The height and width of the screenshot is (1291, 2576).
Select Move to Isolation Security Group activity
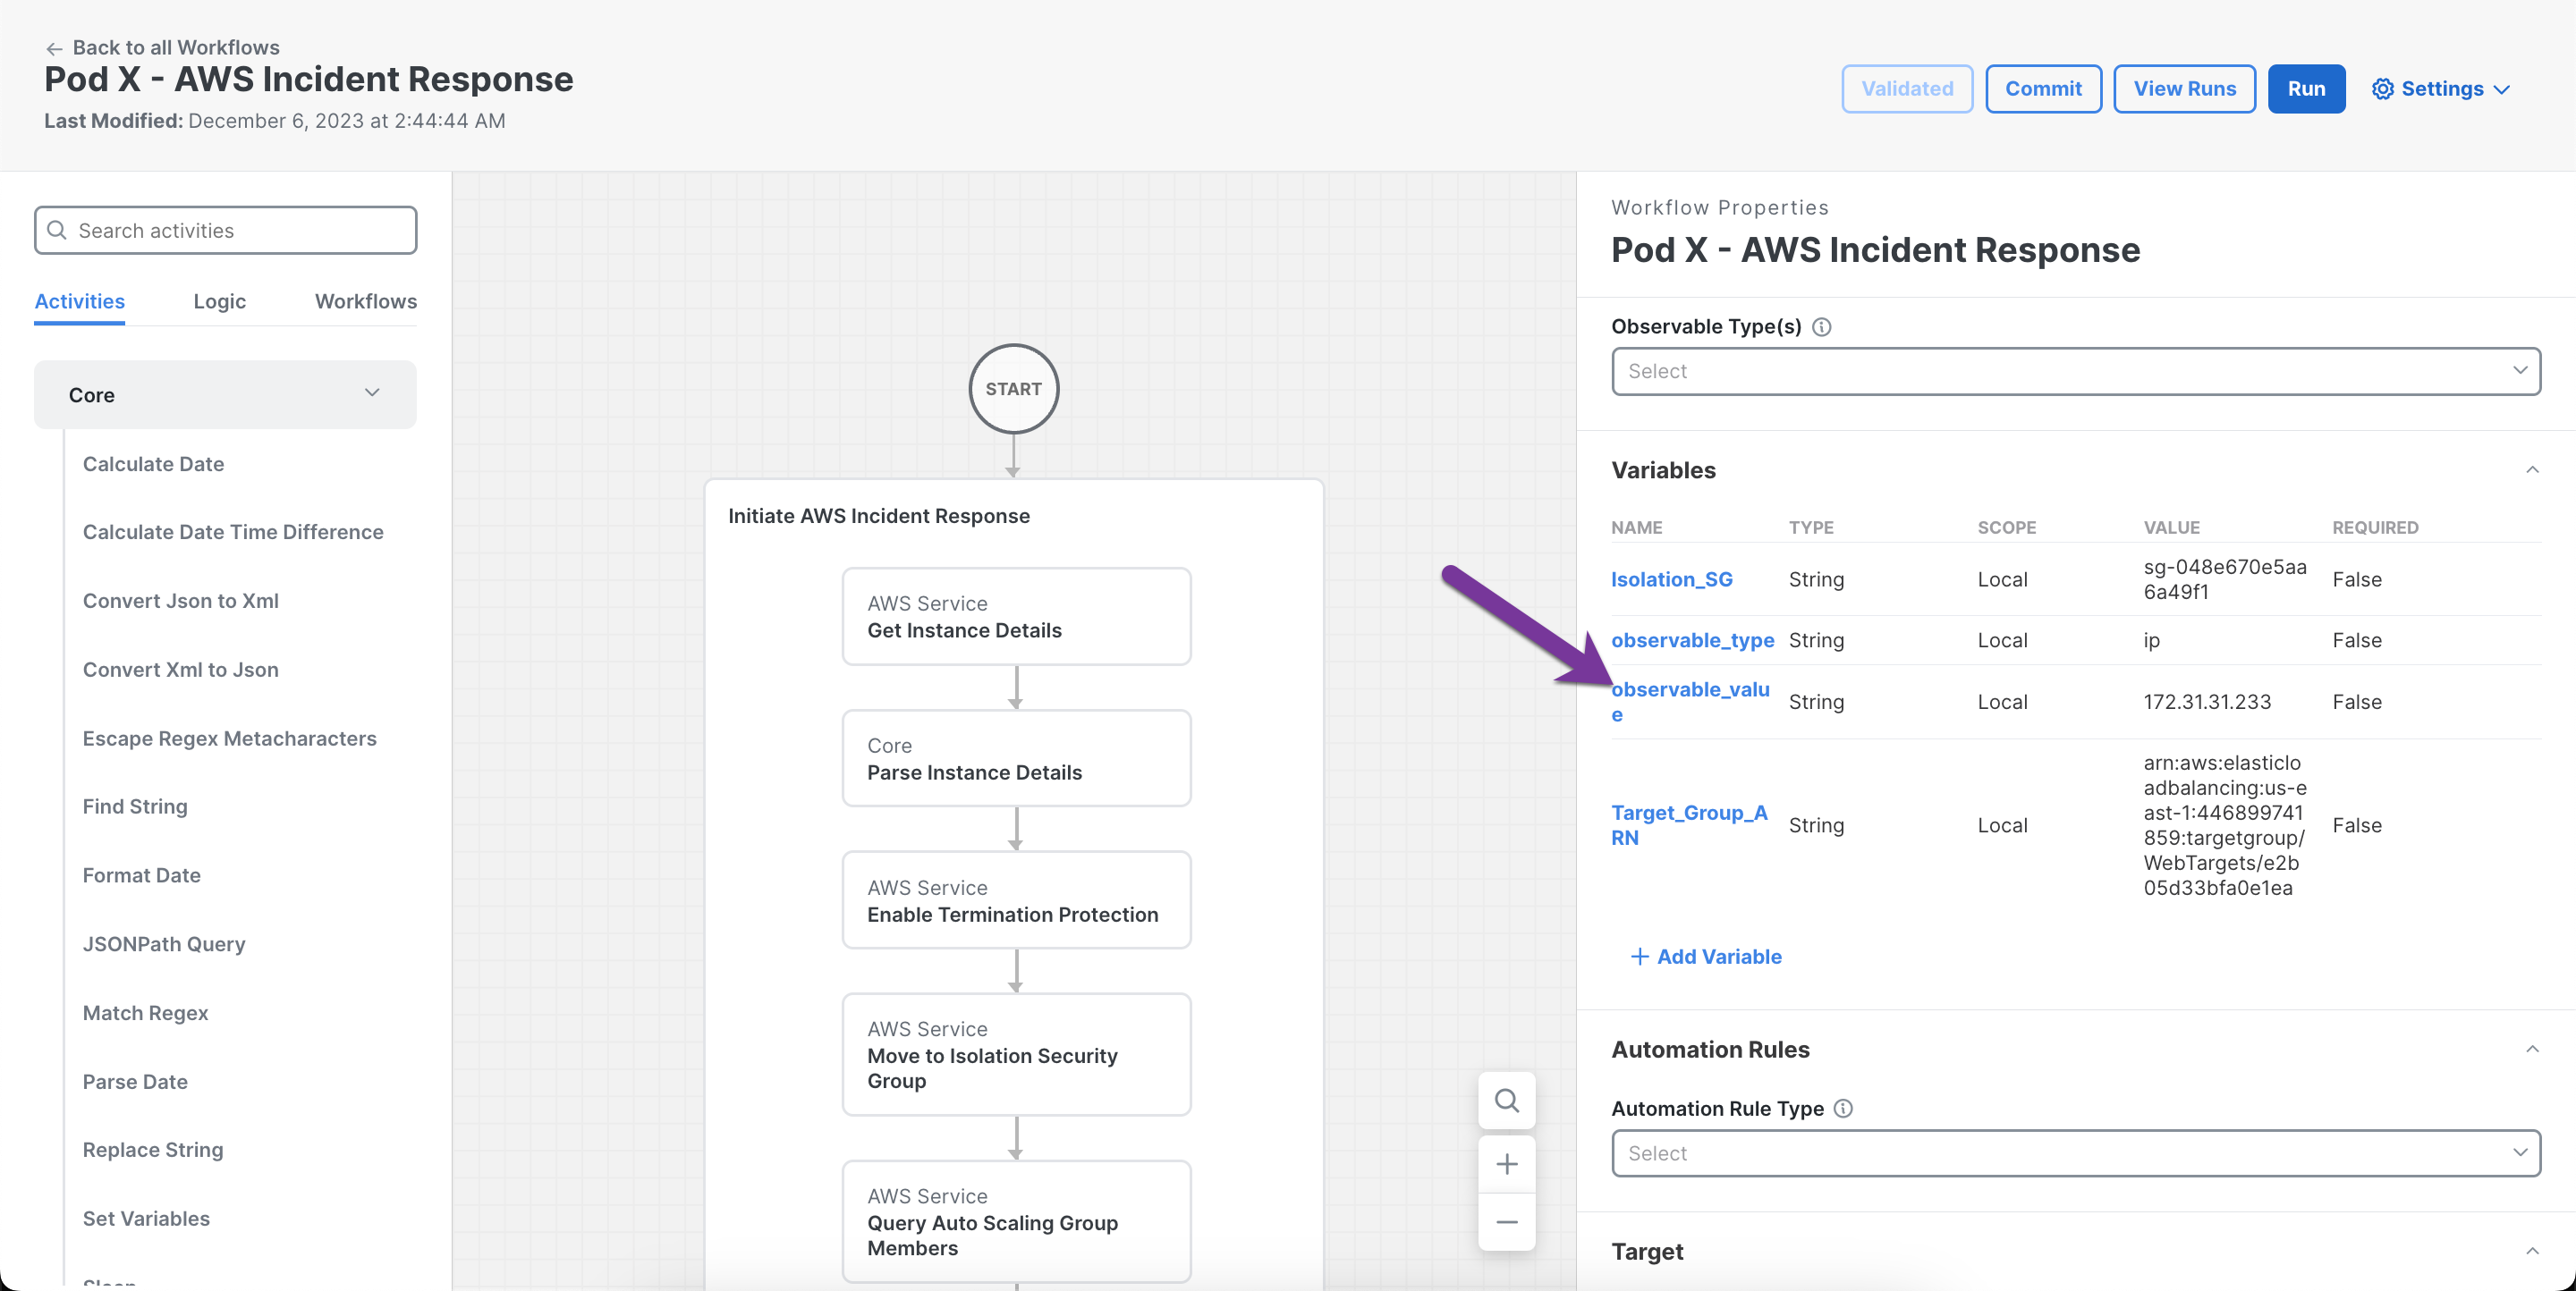[x=1016, y=1054]
